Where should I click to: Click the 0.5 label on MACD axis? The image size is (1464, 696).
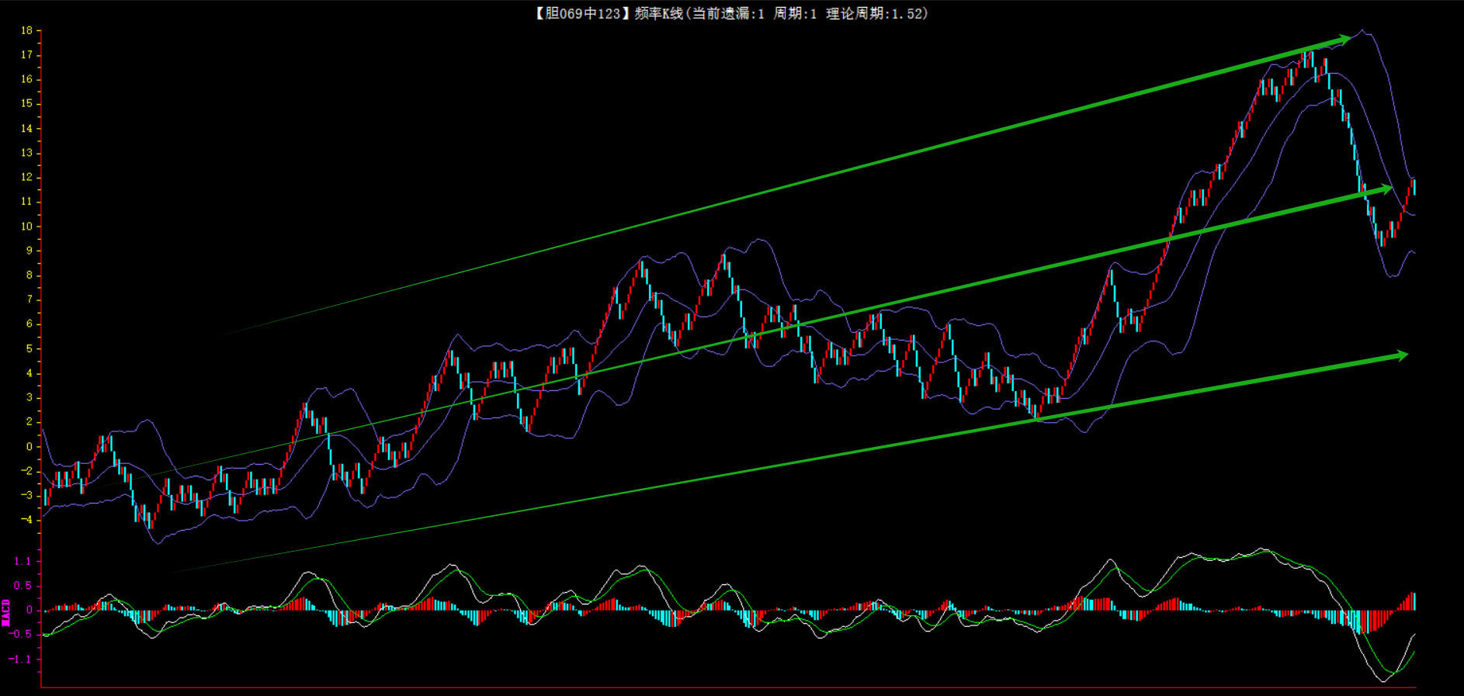[23, 586]
